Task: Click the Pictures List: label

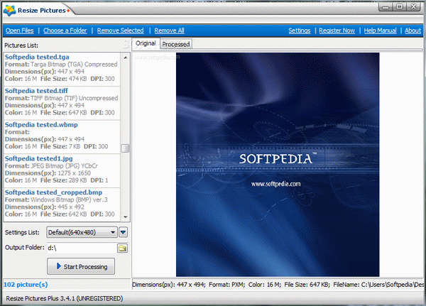Action: click(x=21, y=45)
